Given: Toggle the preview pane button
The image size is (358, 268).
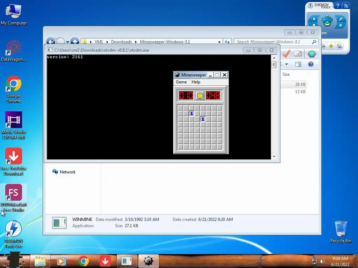Looking at the screenshot, I should point(298,64).
